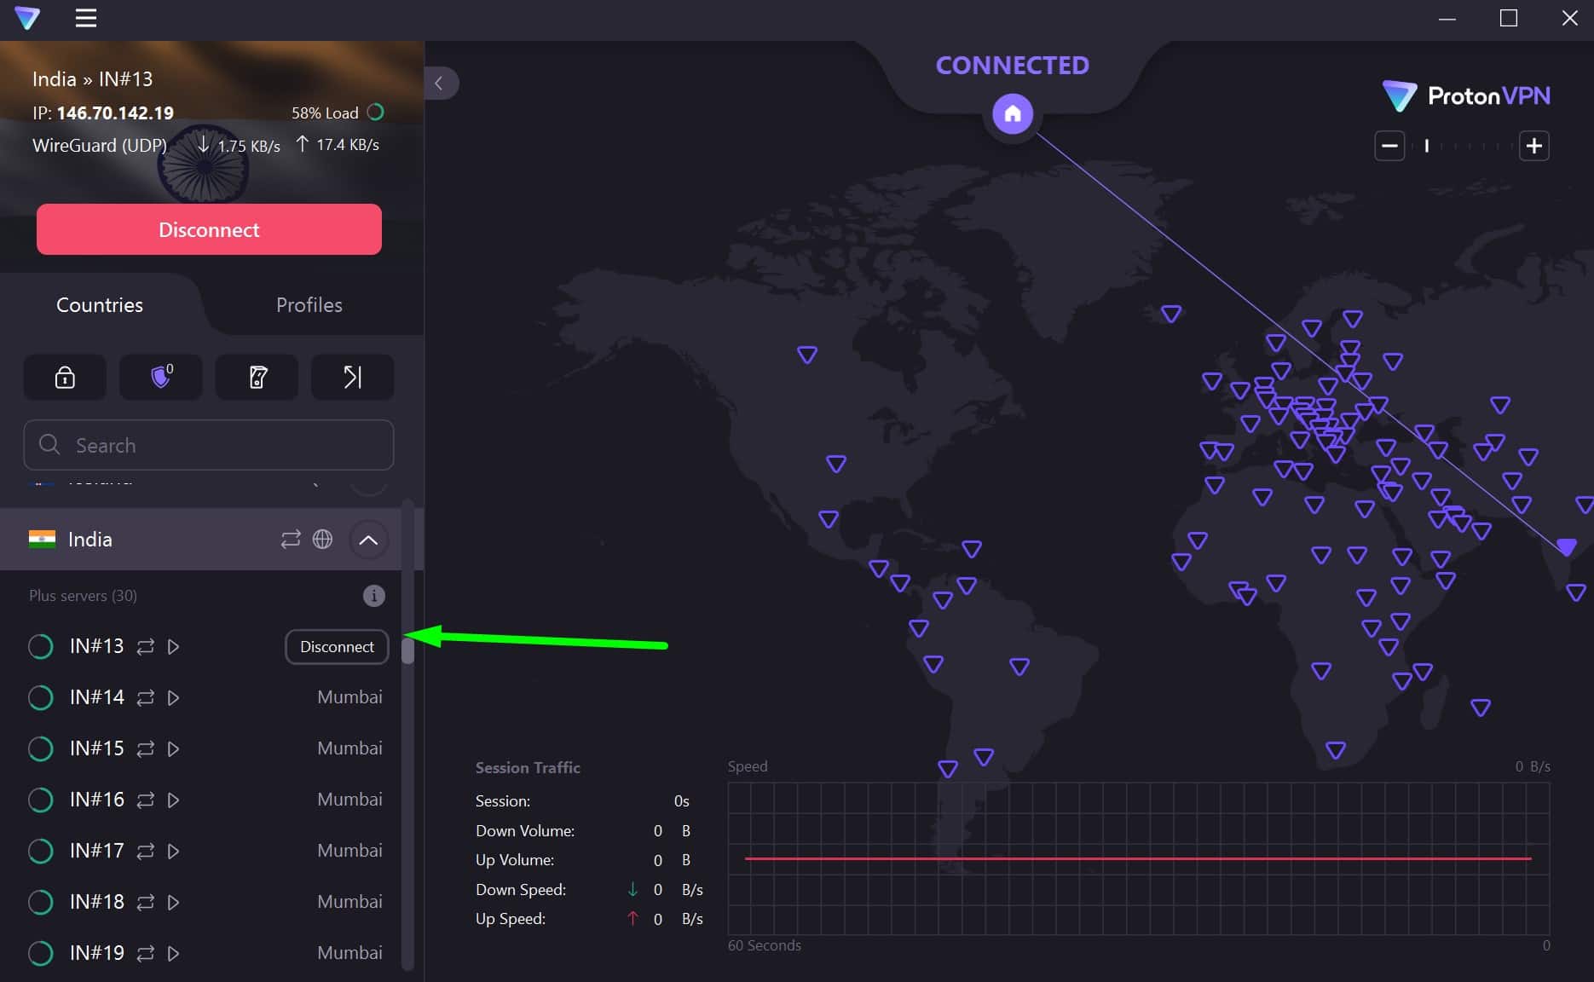The image size is (1594, 982).
Task: Click IN#18 P2P arrows icon
Action: [146, 903]
